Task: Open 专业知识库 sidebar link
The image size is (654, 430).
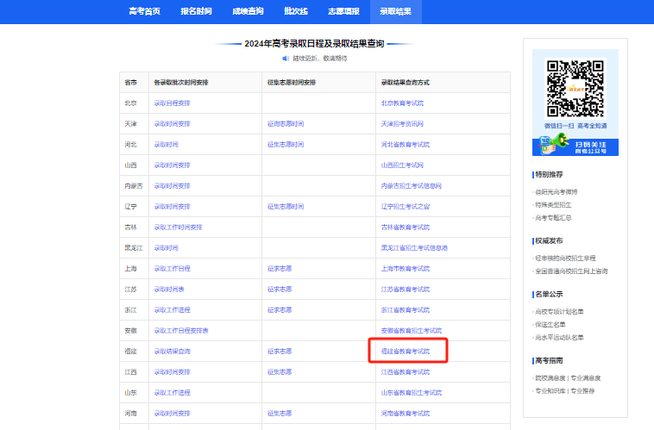Action: (550, 391)
